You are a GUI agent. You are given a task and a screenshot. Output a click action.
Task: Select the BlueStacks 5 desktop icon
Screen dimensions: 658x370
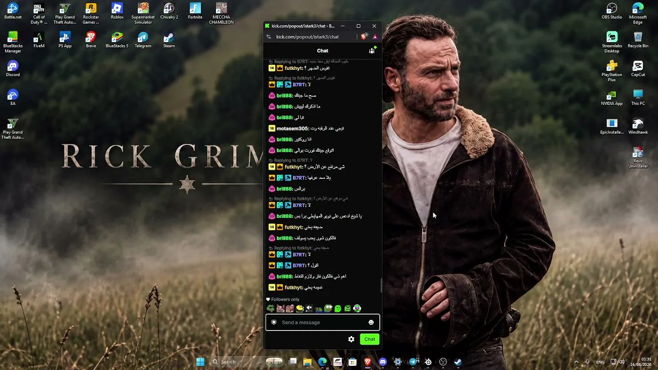(117, 41)
